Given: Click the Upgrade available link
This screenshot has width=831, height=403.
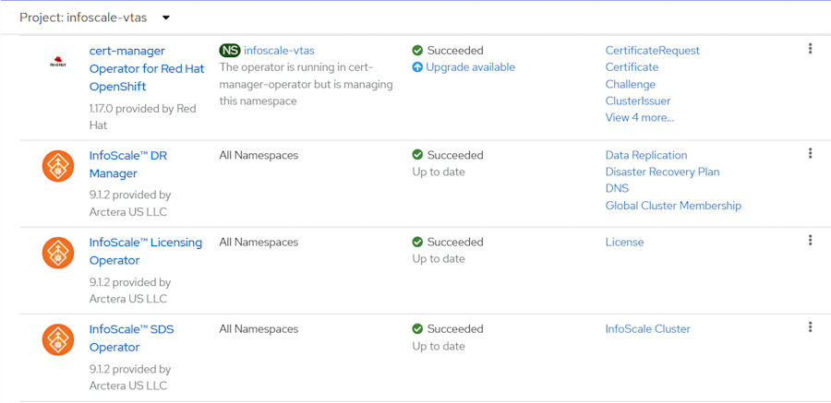Looking at the screenshot, I should [471, 67].
